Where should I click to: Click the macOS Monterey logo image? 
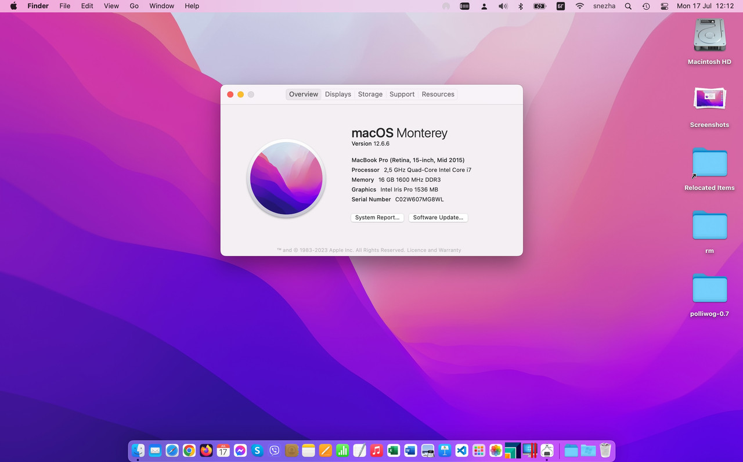click(x=286, y=178)
